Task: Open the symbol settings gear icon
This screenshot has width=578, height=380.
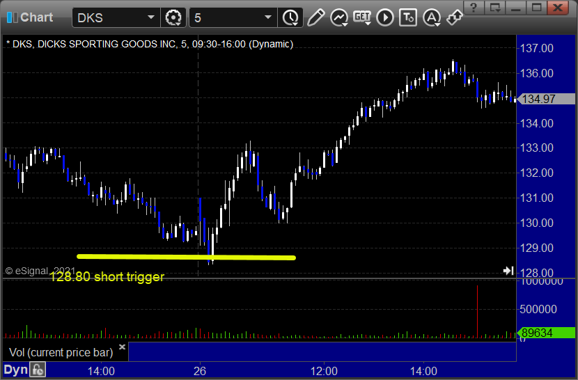Action: click(x=173, y=17)
